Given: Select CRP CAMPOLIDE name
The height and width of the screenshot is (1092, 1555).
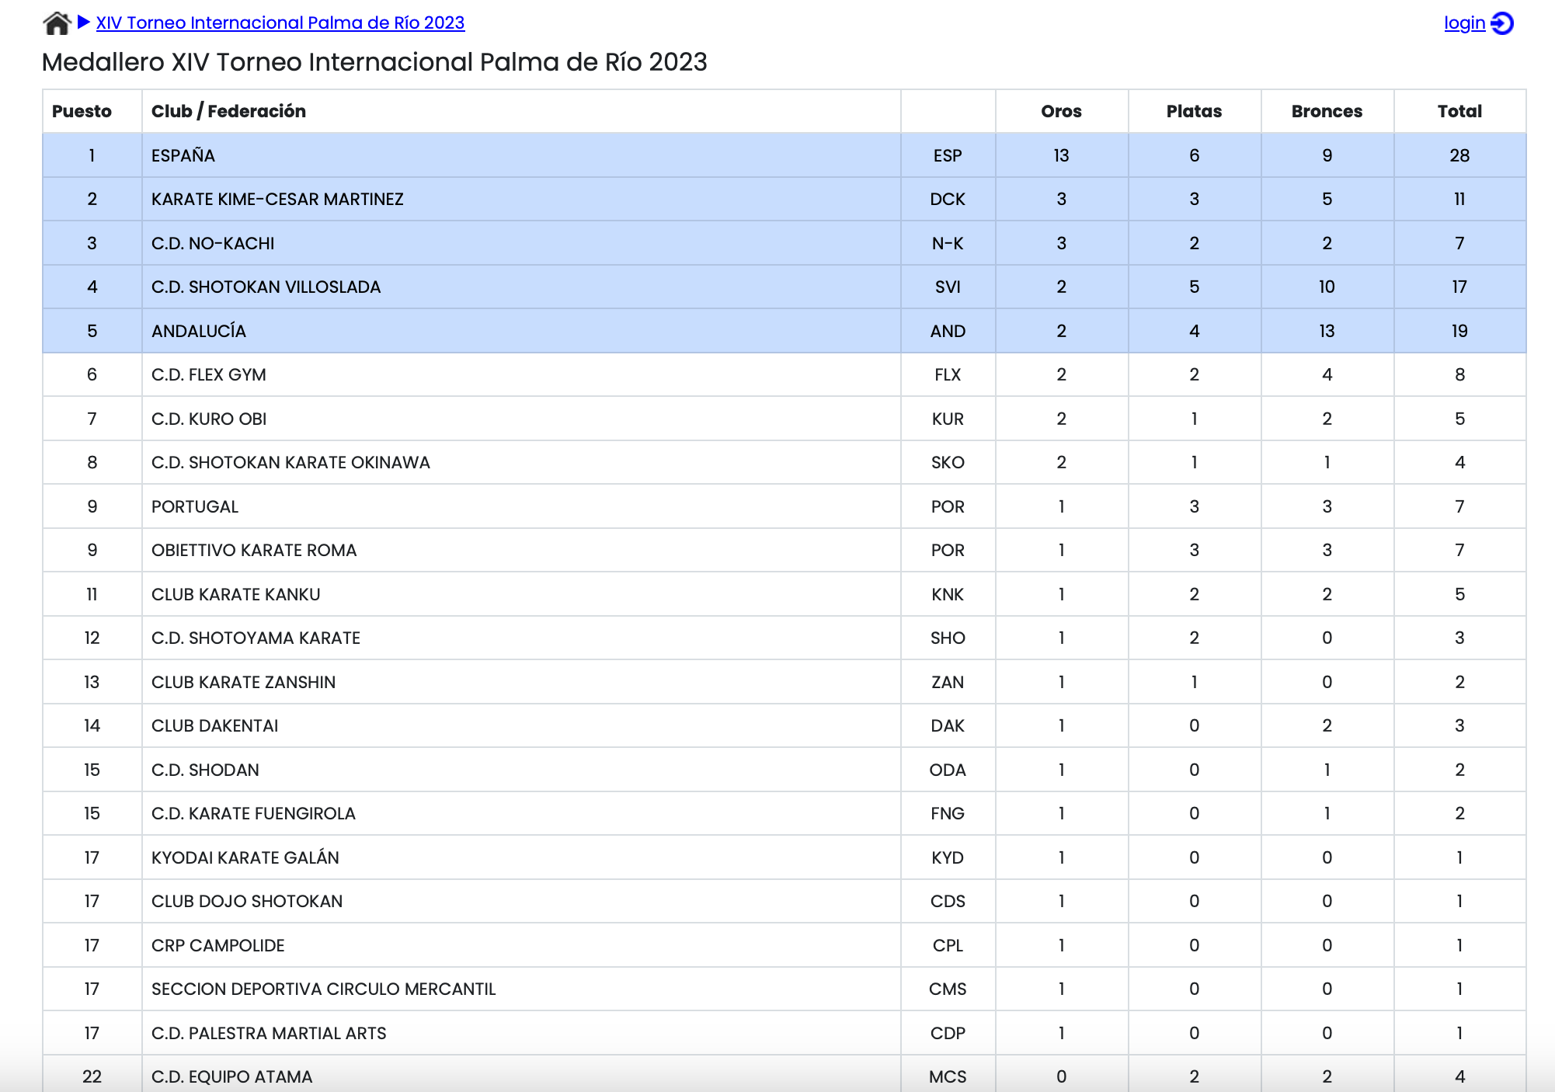Looking at the screenshot, I should 218,945.
